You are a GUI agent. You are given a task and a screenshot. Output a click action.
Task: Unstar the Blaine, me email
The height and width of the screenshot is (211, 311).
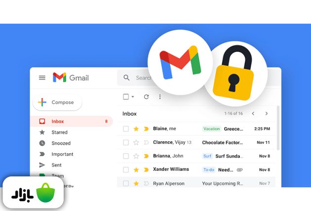tap(136, 129)
